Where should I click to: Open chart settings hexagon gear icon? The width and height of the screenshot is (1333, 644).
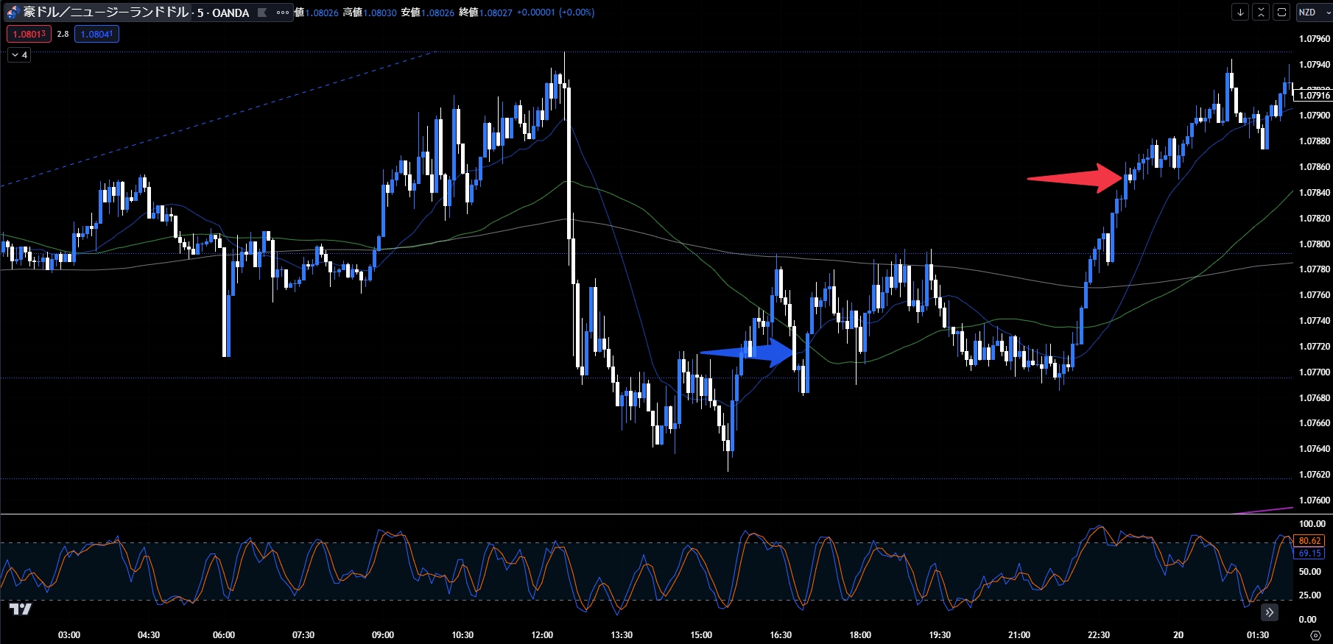pos(1315,635)
